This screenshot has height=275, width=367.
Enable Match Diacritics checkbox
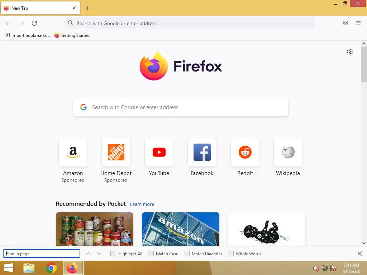click(187, 254)
